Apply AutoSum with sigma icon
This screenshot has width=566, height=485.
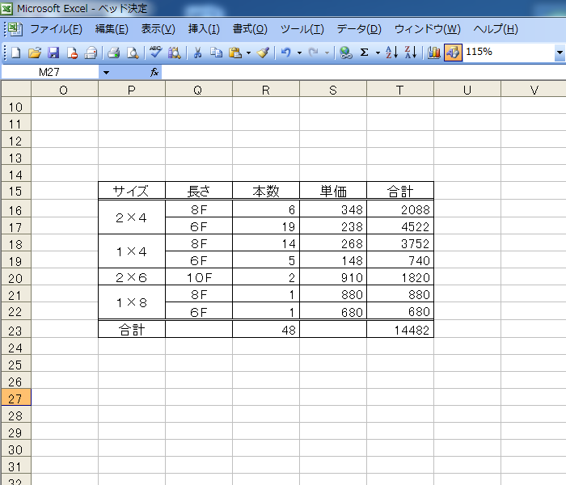point(364,53)
